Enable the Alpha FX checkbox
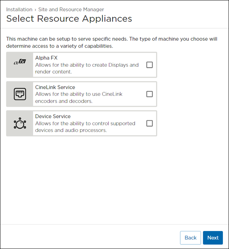Screen dimensions: 229x249 pos(149,65)
